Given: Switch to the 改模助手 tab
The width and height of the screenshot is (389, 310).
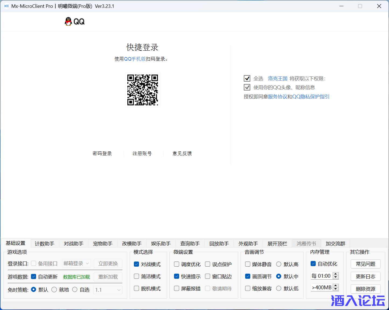Looking at the screenshot, I should click(x=132, y=243).
